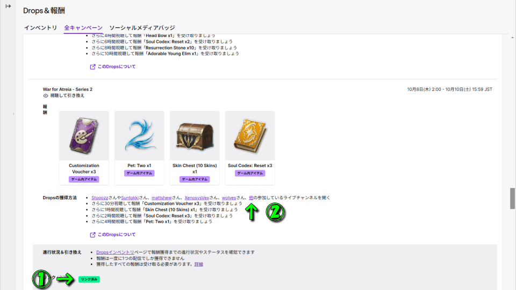This screenshot has width=516, height=290.
Task: Click the upper このDropsについて link
Action: [x=117, y=67]
